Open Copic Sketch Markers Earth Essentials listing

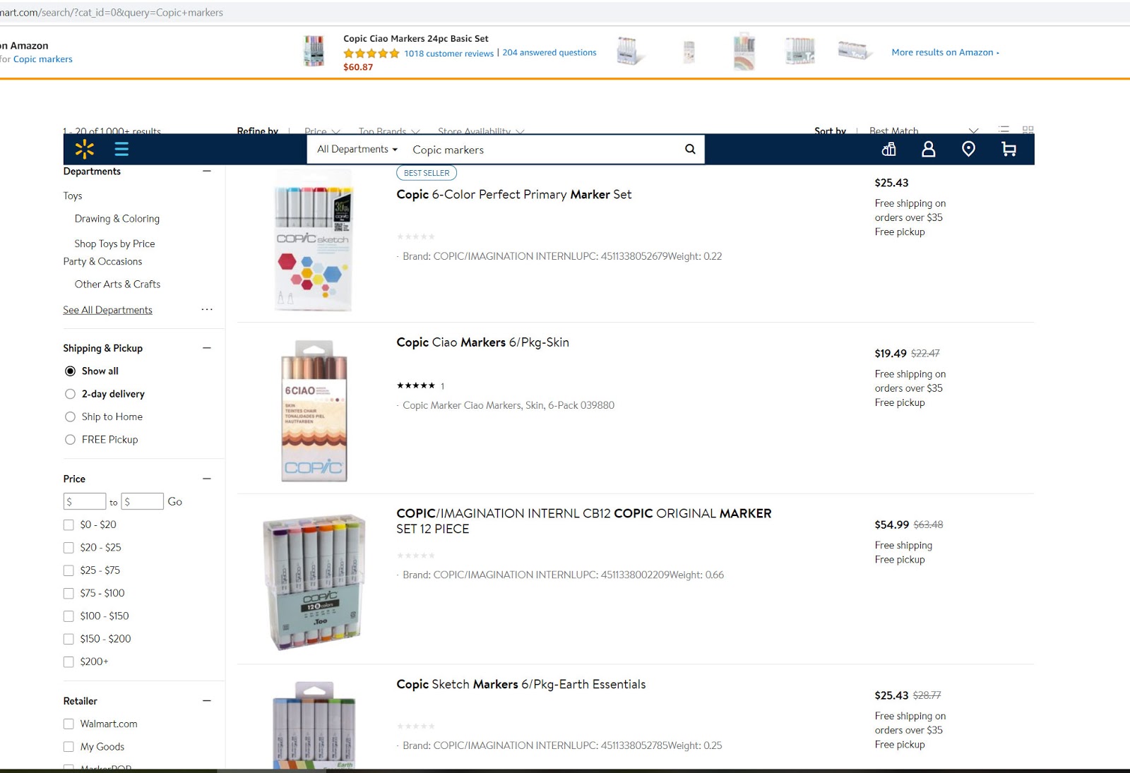click(x=521, y=684)
